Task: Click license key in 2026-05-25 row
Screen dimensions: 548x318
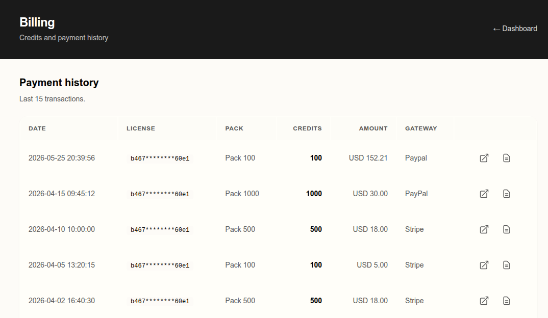Action: 160,158
